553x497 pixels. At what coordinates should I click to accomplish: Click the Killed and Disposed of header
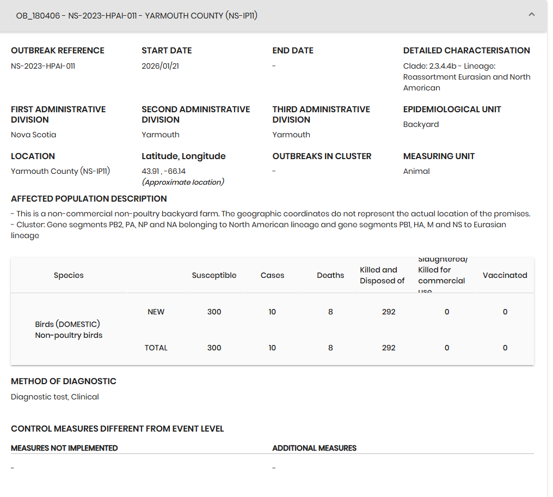tap(382, 275)
